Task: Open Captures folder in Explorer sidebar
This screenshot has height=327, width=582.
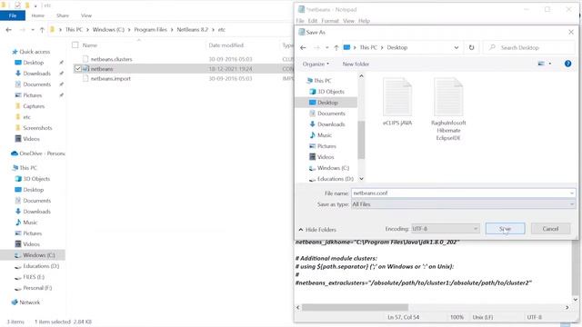Action: tap(34, 106)
